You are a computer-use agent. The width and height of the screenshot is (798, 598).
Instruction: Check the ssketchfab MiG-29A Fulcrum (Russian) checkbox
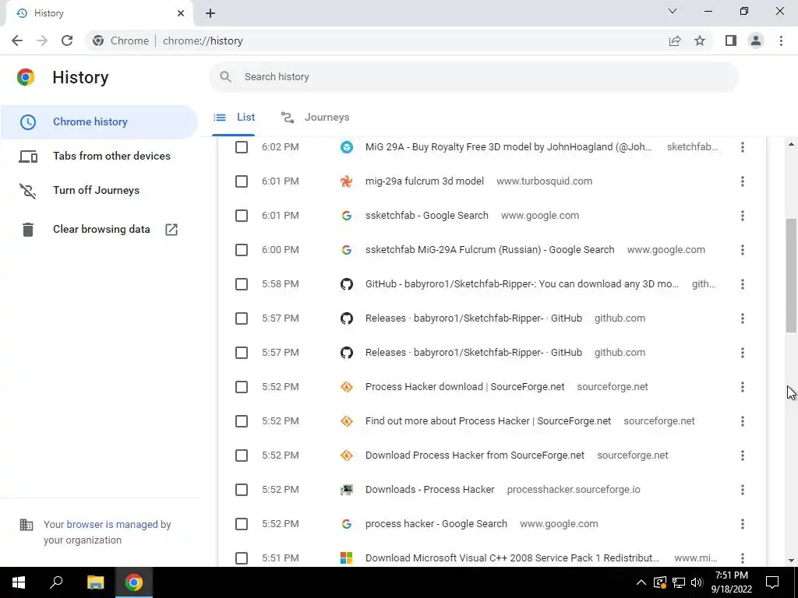pos(242,250)
